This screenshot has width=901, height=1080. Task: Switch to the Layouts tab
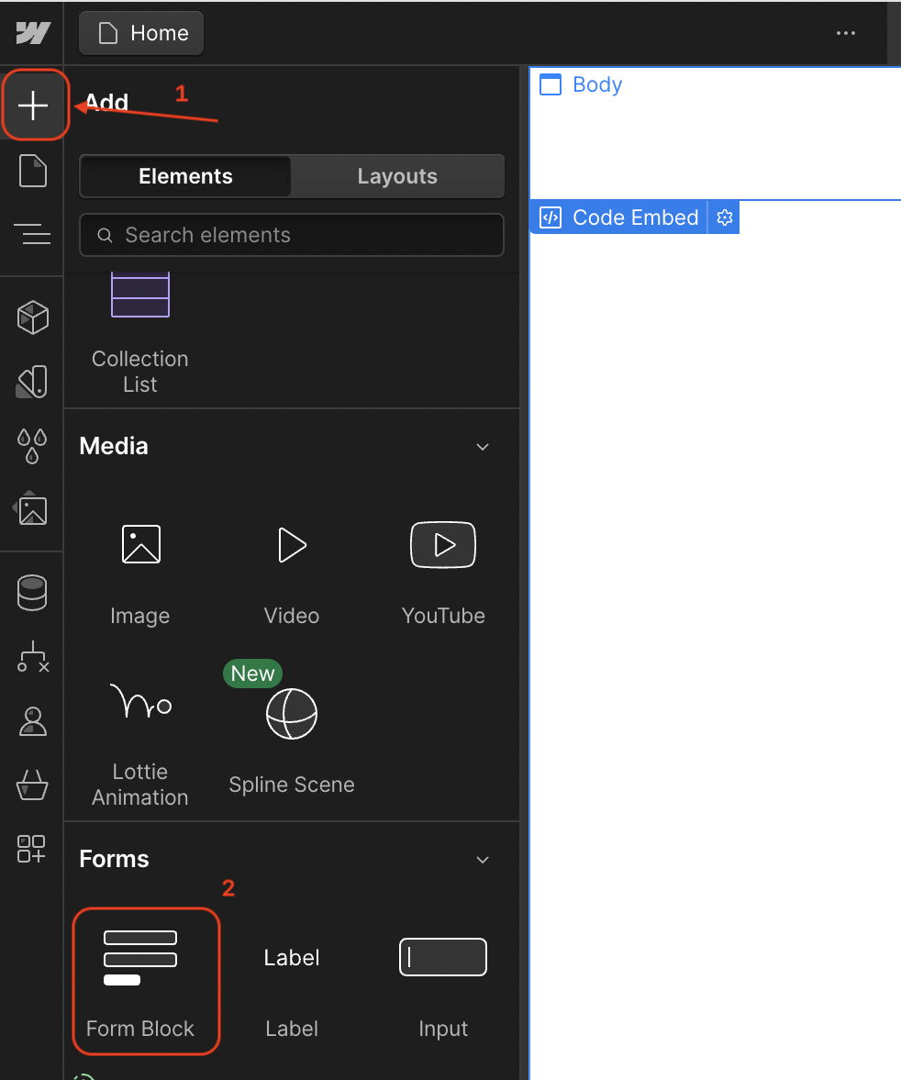397,175
